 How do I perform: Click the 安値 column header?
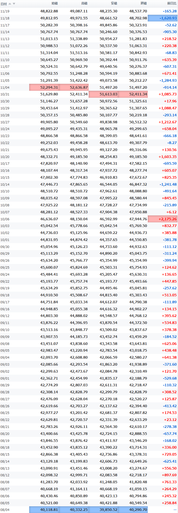(114, 3)
